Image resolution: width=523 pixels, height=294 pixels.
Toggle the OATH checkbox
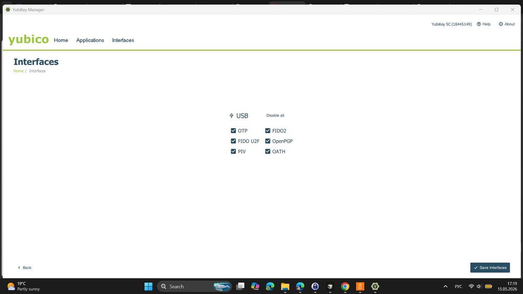267,151
